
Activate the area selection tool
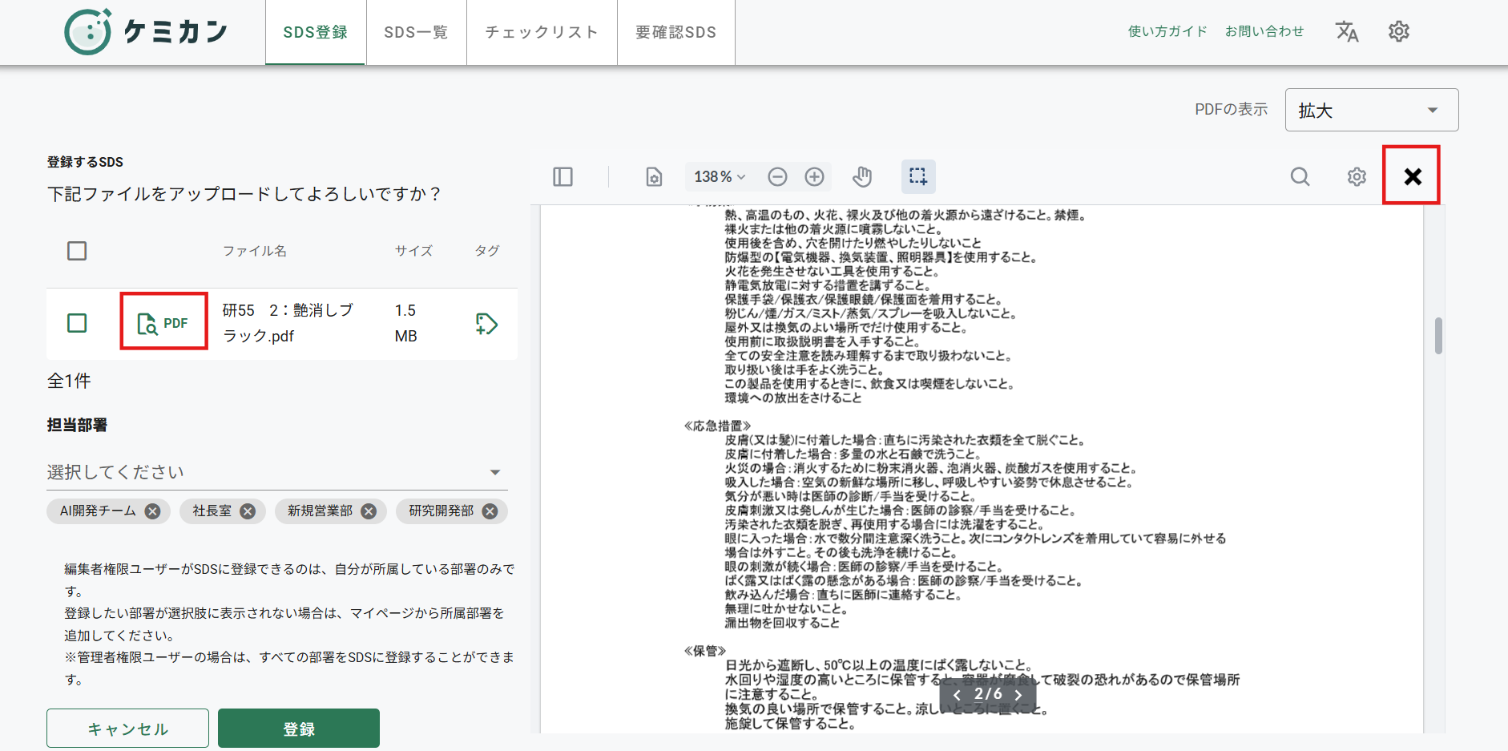918,176
